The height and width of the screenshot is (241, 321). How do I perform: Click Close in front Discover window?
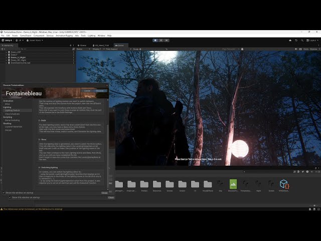click(104, 193)
